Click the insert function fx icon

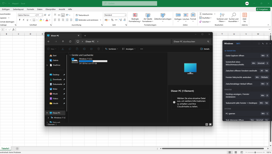(13, 30)
